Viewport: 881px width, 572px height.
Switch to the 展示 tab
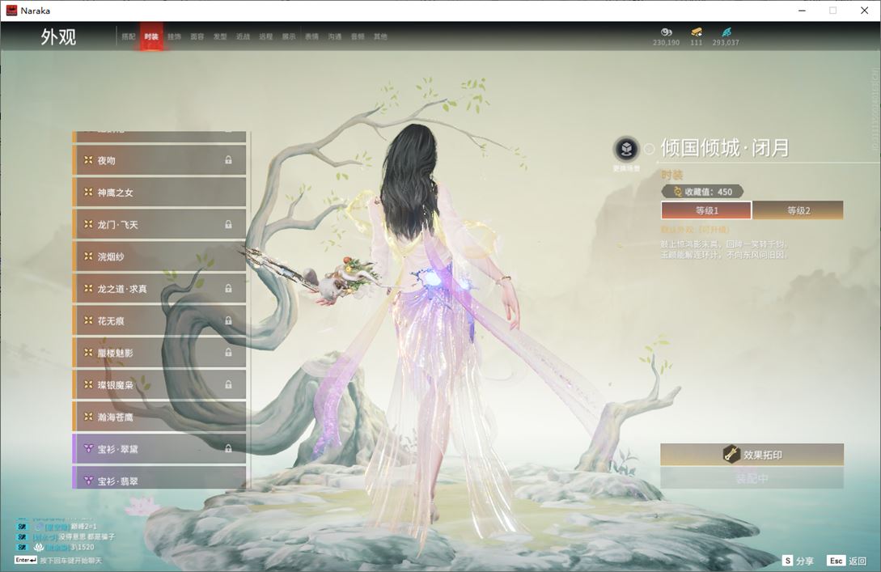[x=289, y=36]
